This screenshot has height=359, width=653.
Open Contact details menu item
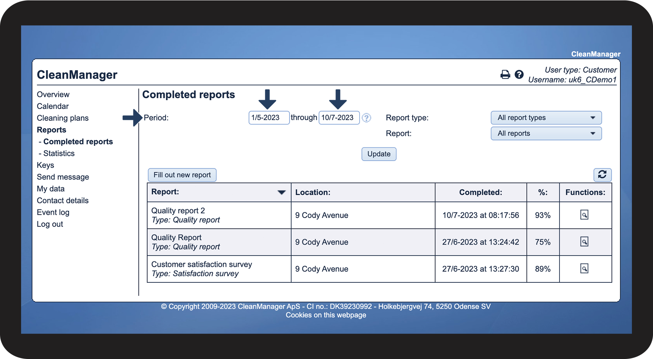(x=62, y=200)
